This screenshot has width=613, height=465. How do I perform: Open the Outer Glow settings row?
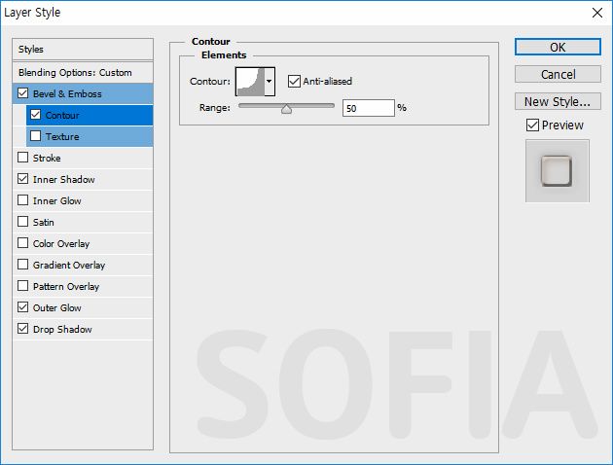[83, 308]
